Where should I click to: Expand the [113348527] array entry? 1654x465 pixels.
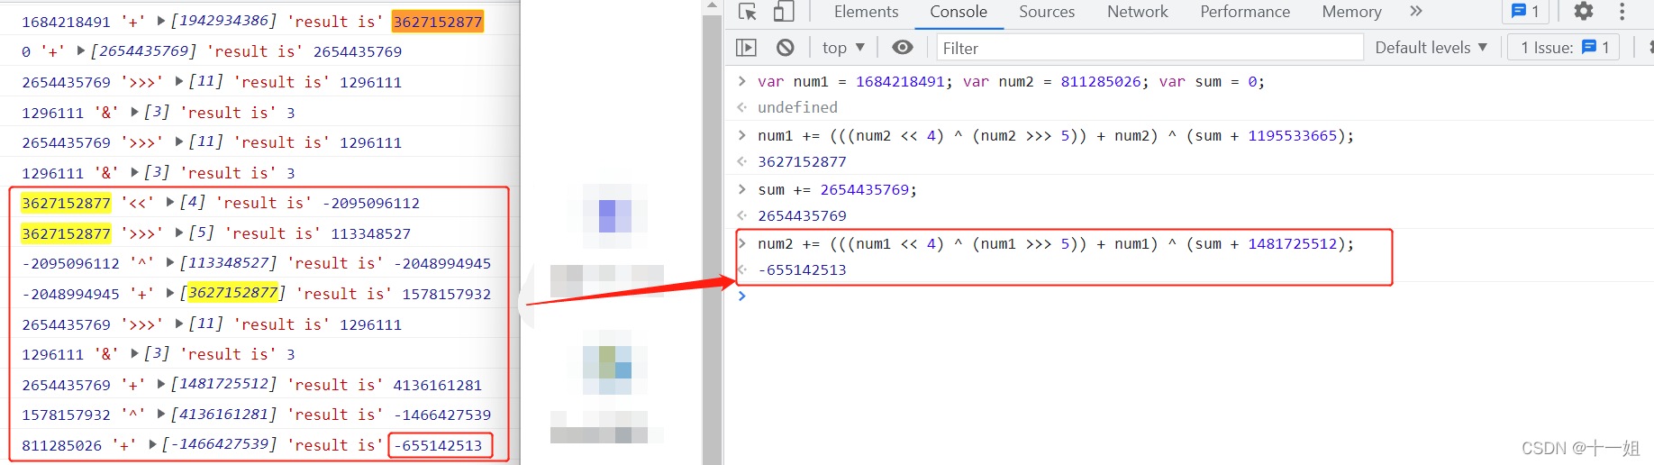tap(170, 263)
